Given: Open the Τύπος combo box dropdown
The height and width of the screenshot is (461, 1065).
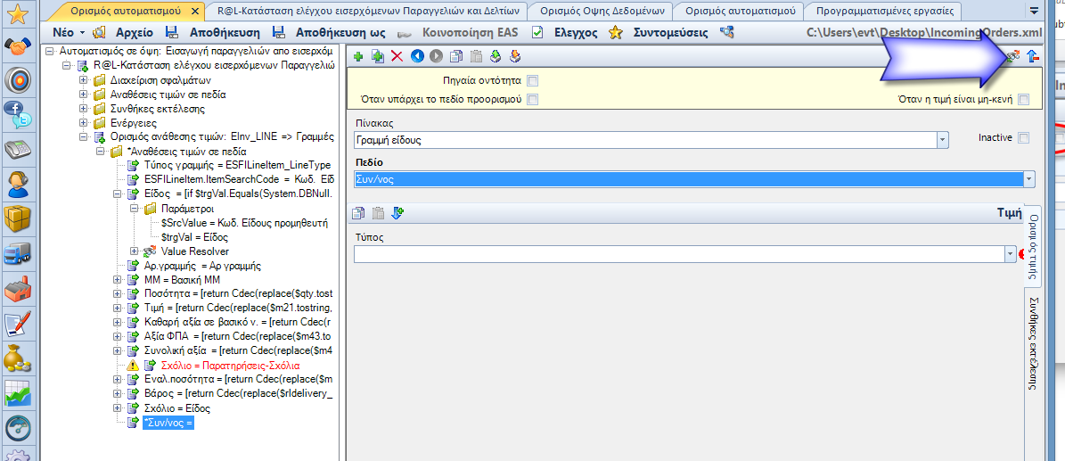Looking at the screenshot, I should (x=1010, y=253).
